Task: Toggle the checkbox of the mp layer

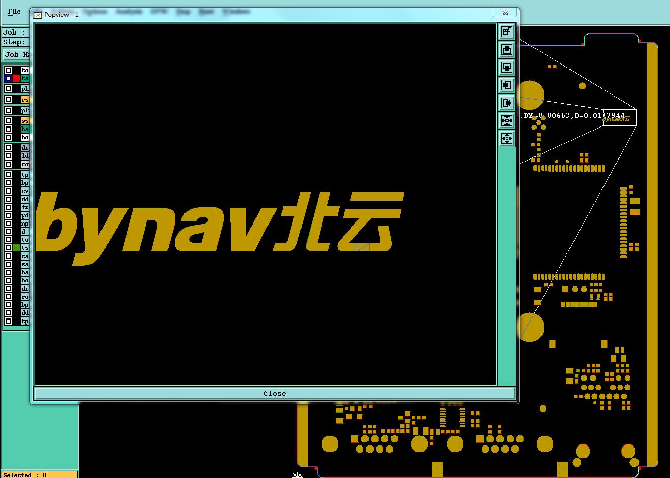Action: (x=8, y=224)
